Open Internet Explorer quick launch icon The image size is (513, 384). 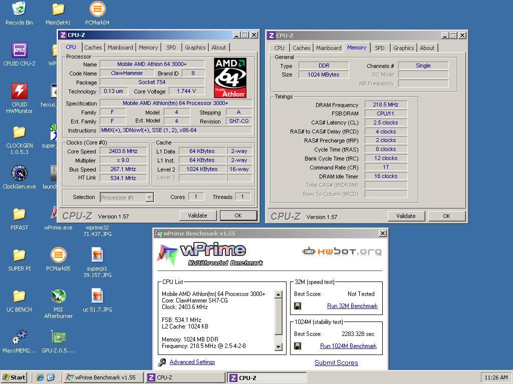(40, 377)
